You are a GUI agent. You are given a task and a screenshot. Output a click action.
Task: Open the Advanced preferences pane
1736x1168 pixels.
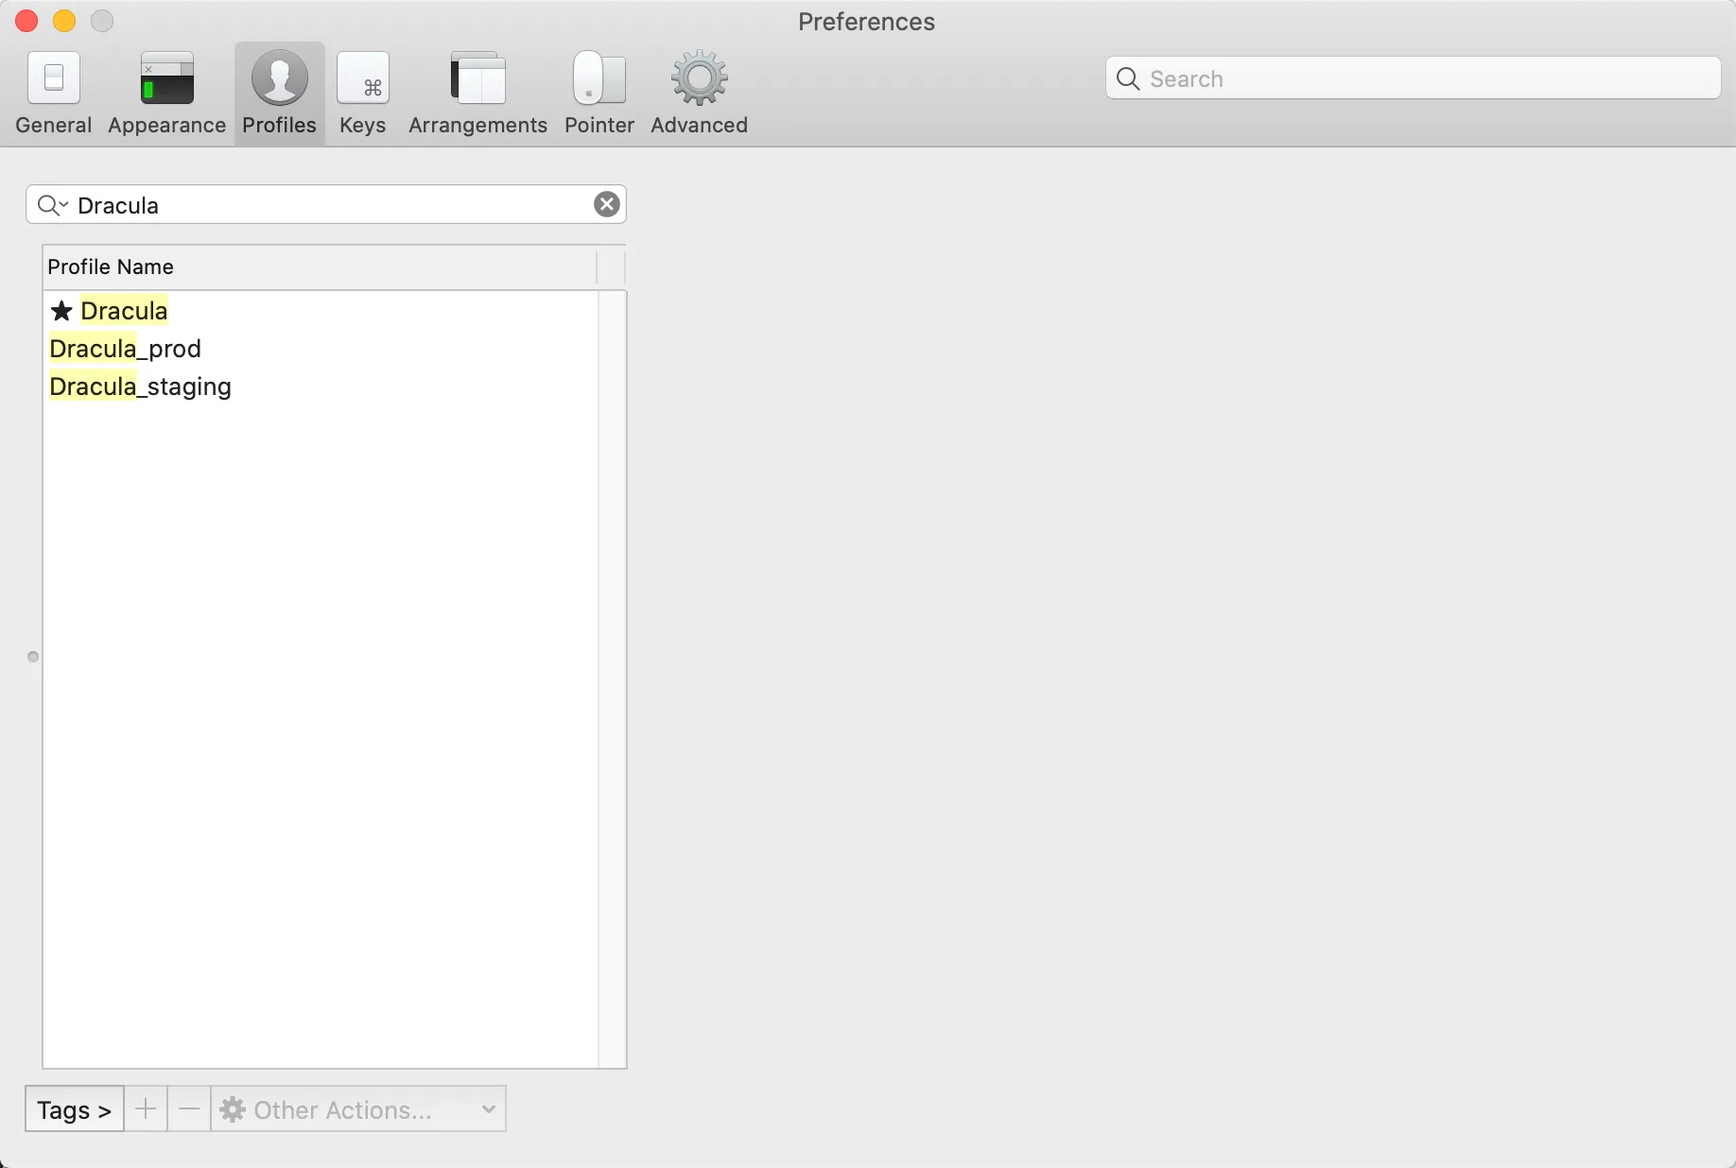(700, 94)
